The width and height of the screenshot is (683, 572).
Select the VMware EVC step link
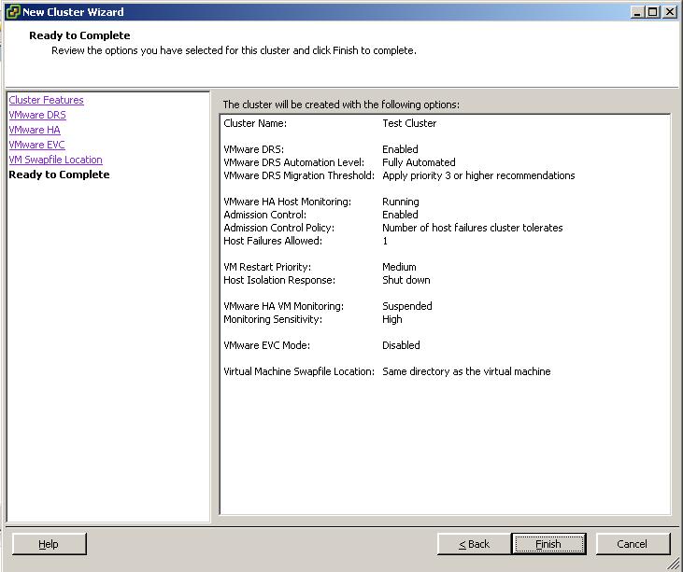[x=36, y=145]
